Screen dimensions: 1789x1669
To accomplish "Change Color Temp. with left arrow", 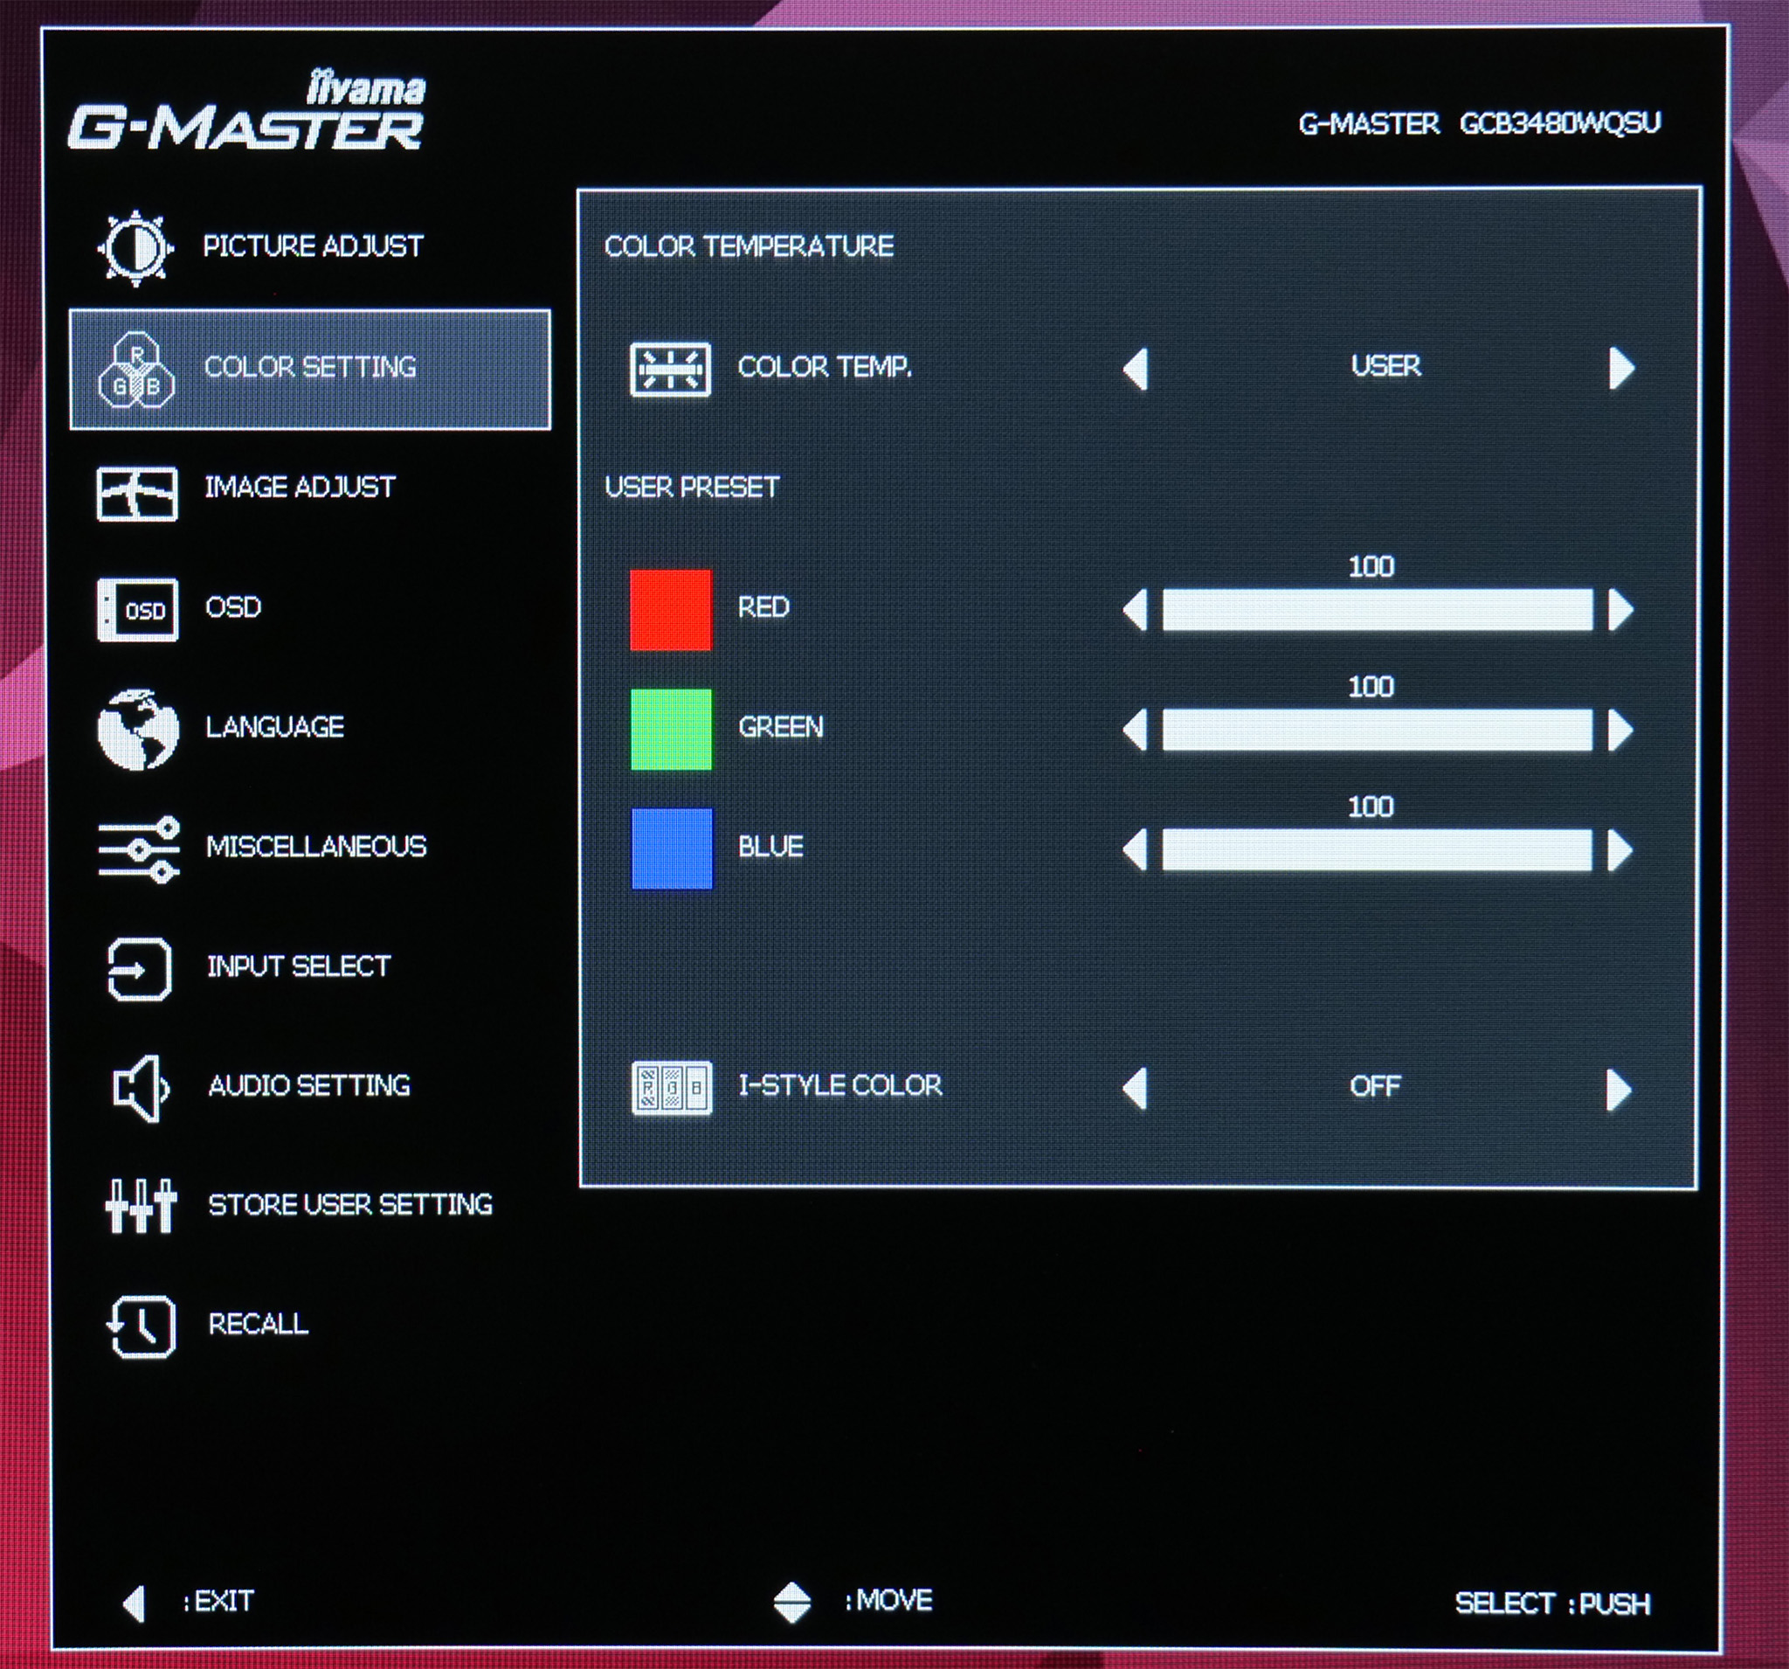I will coord(1136,369).
